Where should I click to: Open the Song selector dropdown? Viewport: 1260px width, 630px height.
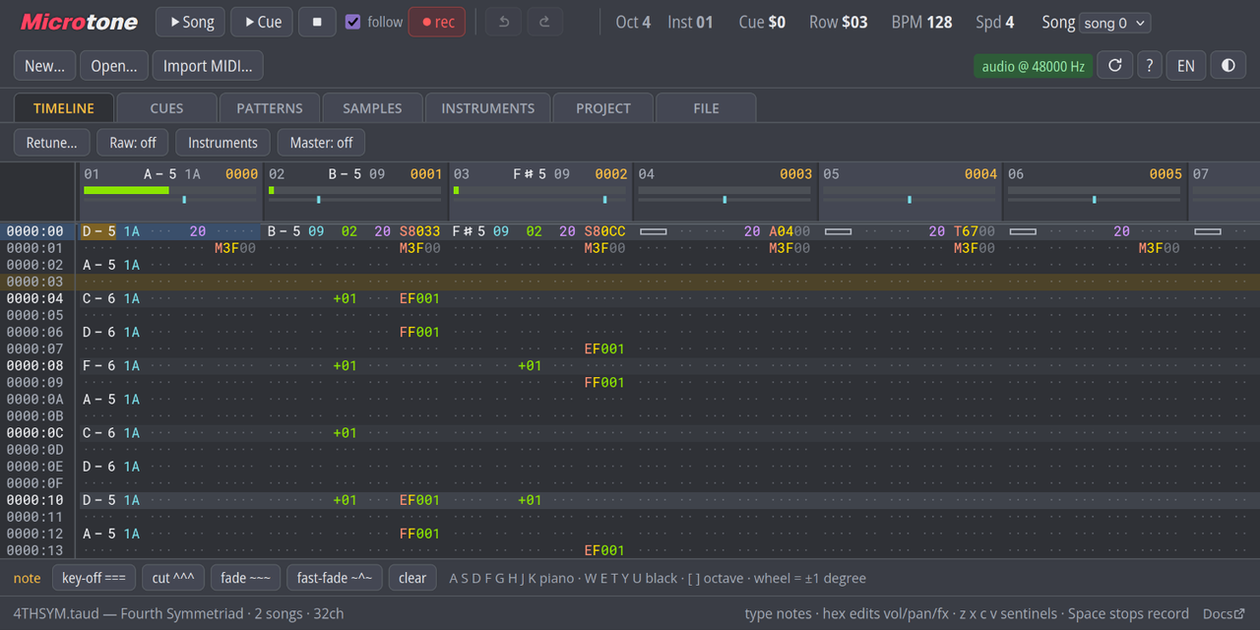[1114, 23]
